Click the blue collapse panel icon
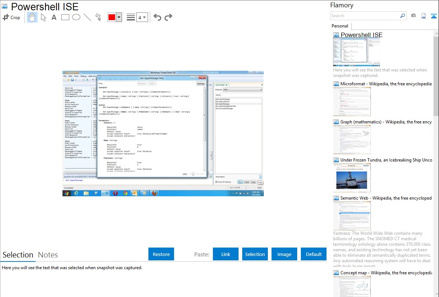 434,16
